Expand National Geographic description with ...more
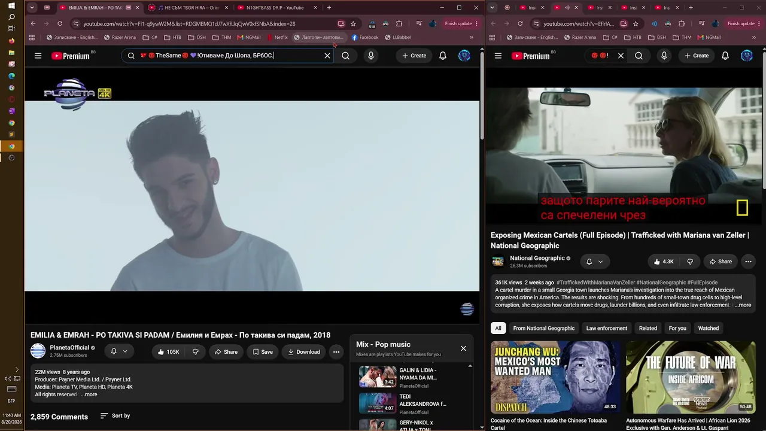This screenshot has width=766, height=431. 743,305
